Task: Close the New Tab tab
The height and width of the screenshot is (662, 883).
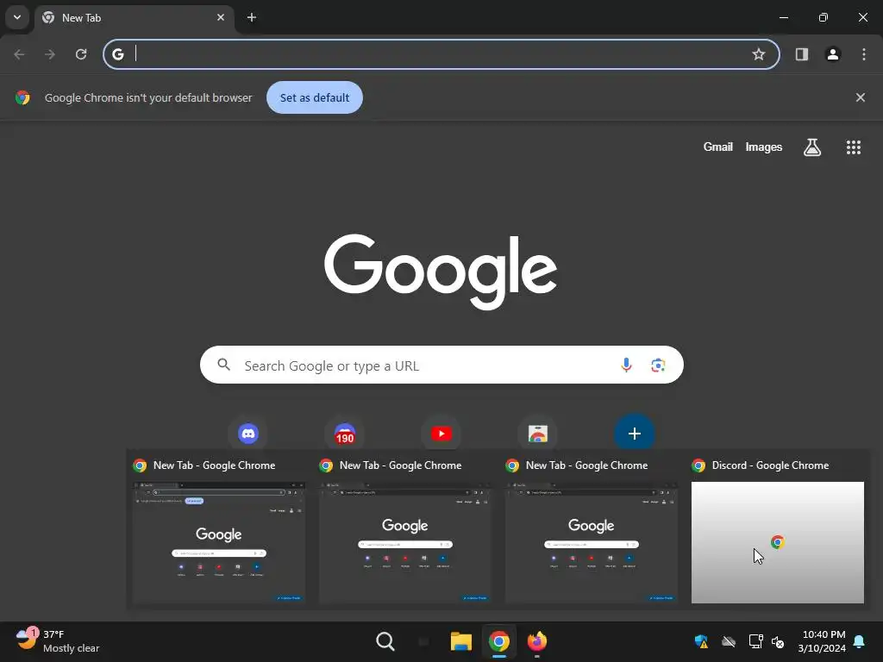Action: [221, 17]
